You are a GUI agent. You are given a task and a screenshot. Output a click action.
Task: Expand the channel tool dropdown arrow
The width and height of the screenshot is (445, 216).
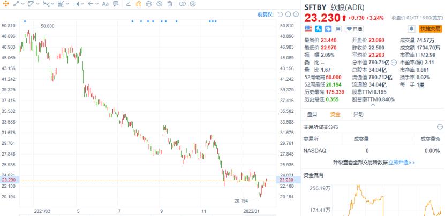(37, 4)
